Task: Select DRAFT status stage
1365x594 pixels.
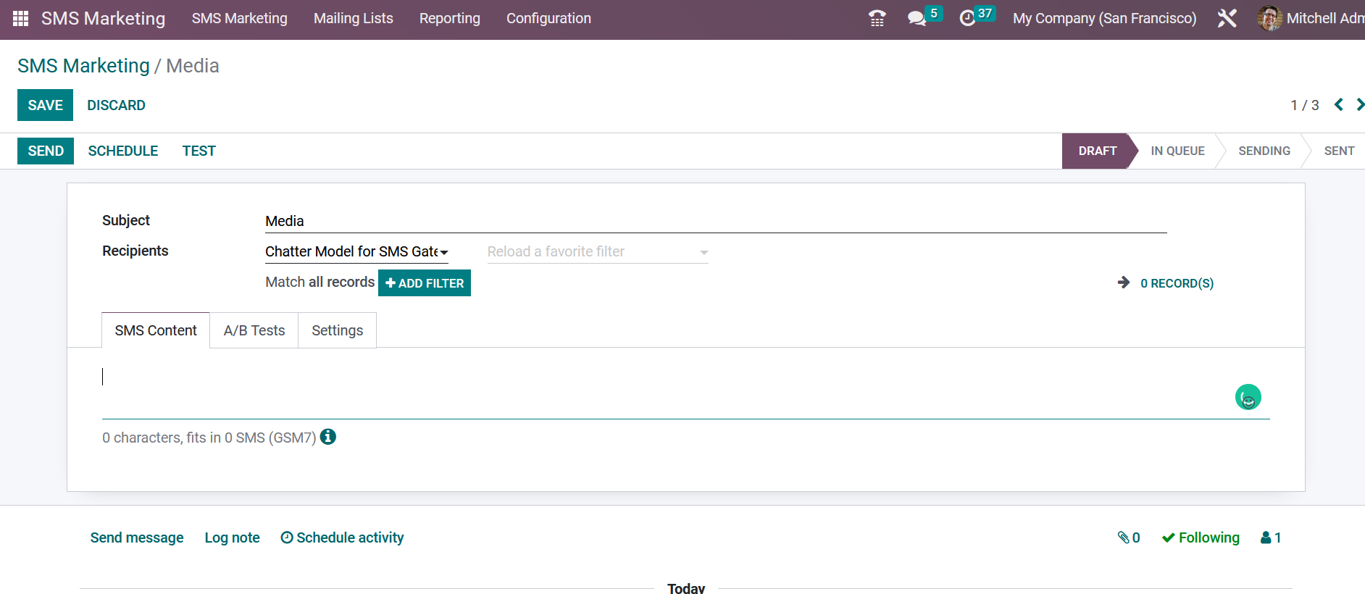Action: click(x=1097, y=151)
